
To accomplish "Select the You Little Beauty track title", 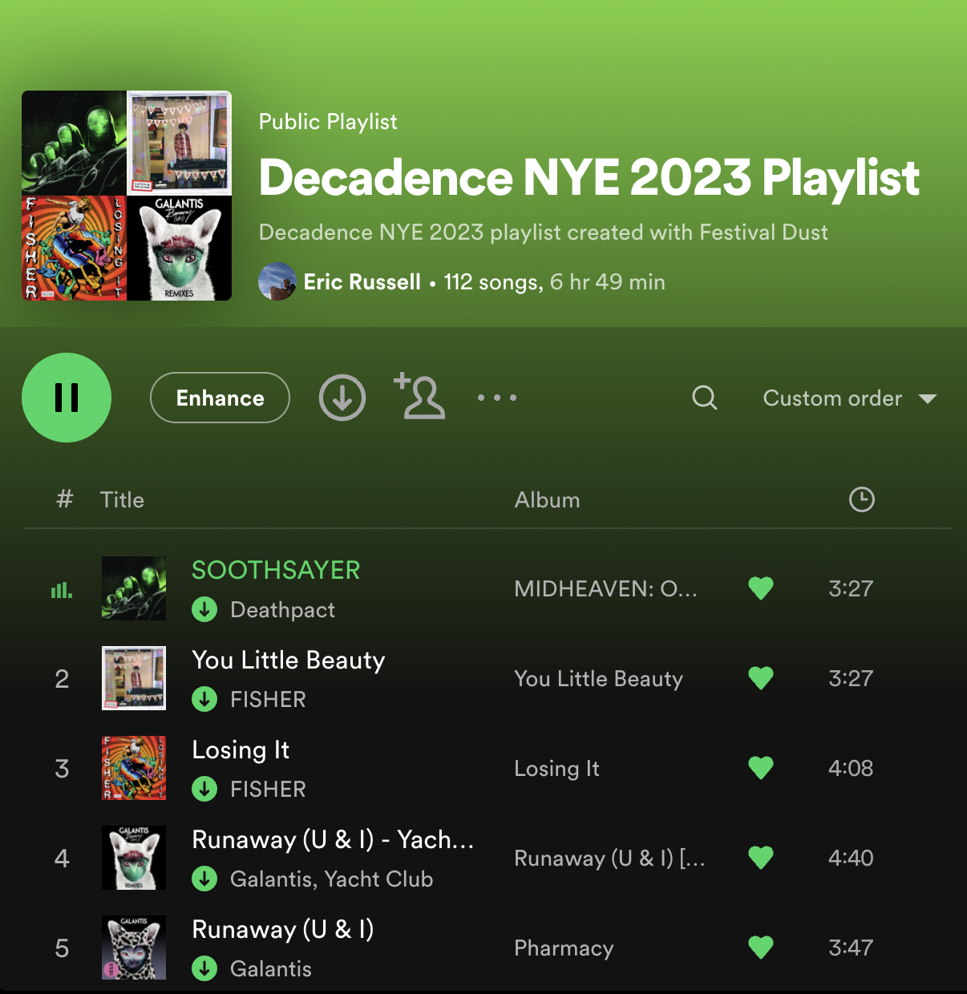I will [x=289, y=660].
